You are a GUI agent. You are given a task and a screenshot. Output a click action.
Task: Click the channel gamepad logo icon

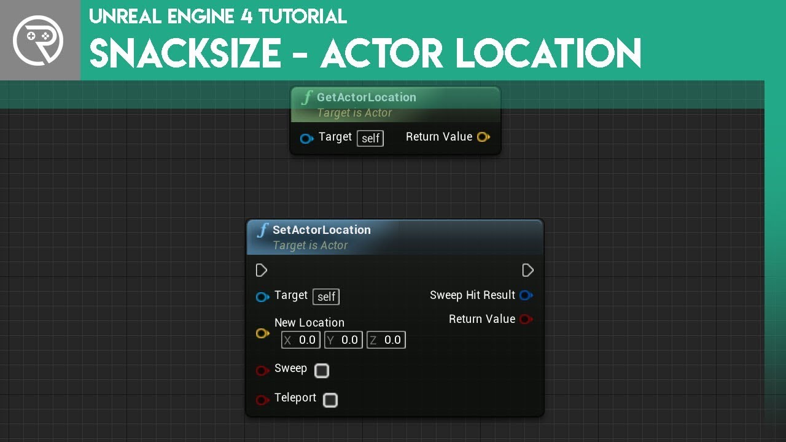click(x=37, y=40)
